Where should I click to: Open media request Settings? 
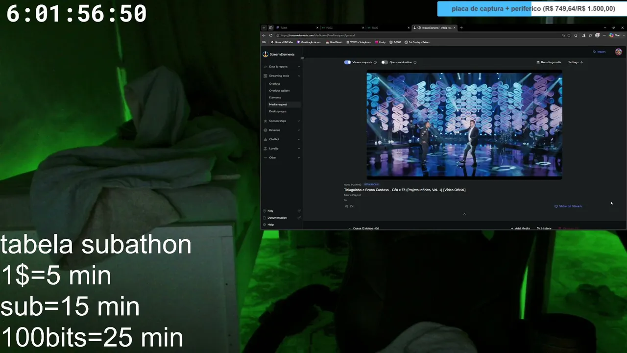pos(576,62)
